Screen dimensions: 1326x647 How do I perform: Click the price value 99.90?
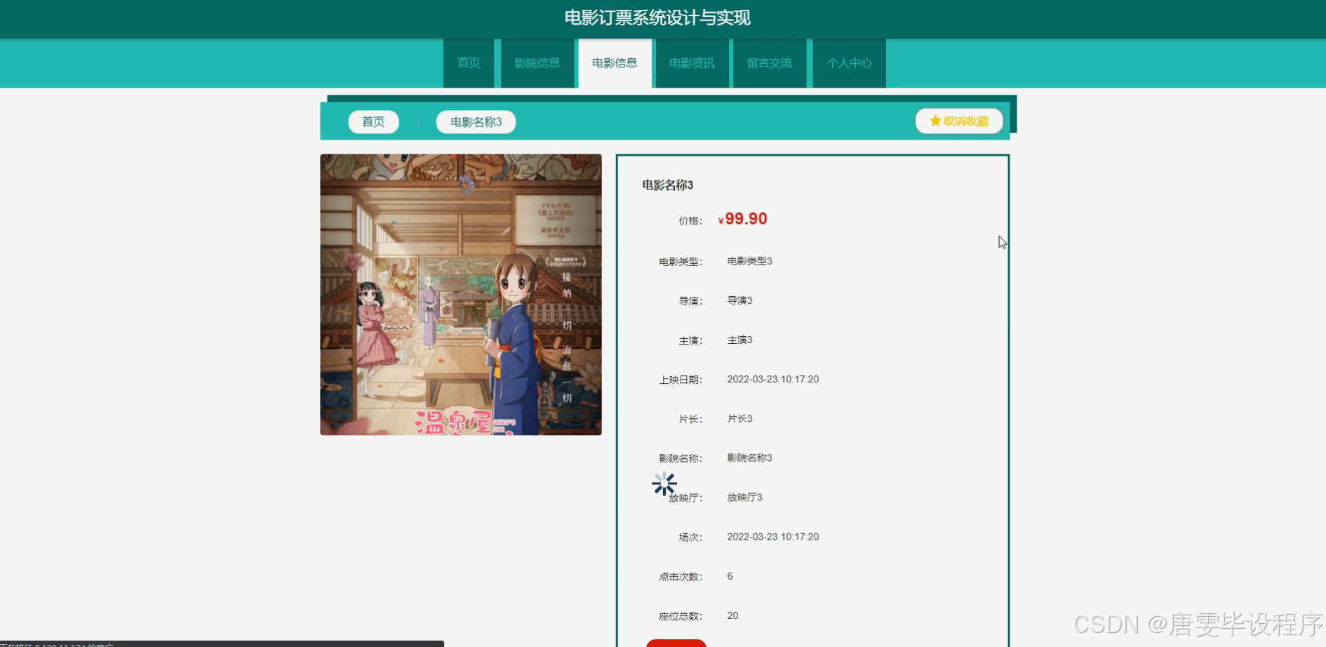[746, 219]
